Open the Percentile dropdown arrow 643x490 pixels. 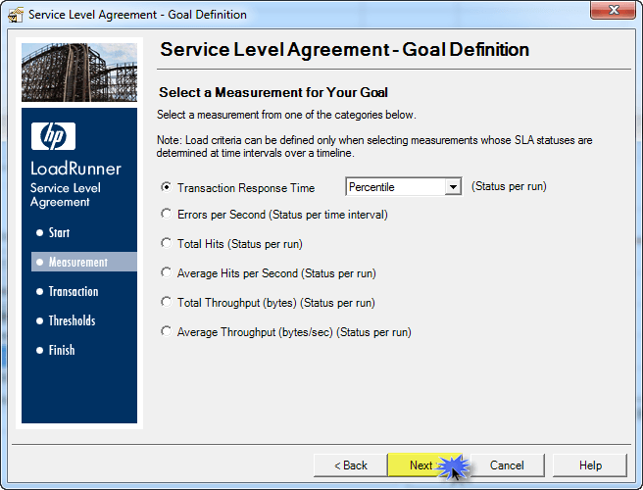click(452, 187)
